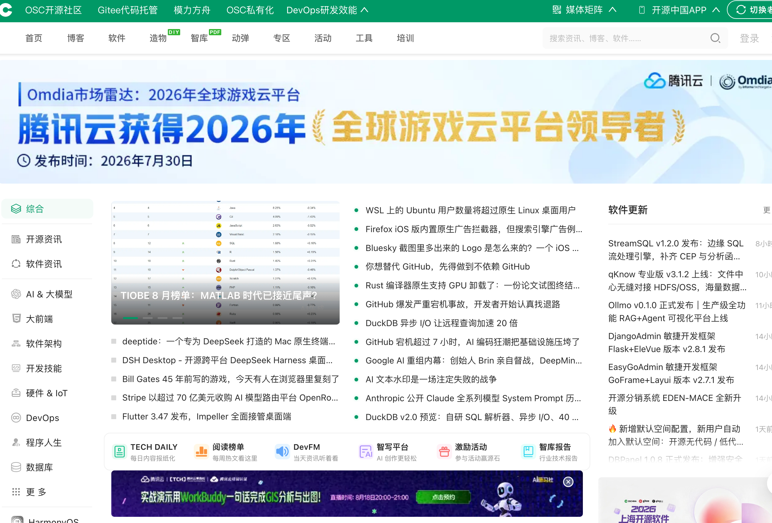Open Anthropic 公开 Claude System Prompt article
The height and width of the screenshot is (523, 772).
(x=473, y=398)
